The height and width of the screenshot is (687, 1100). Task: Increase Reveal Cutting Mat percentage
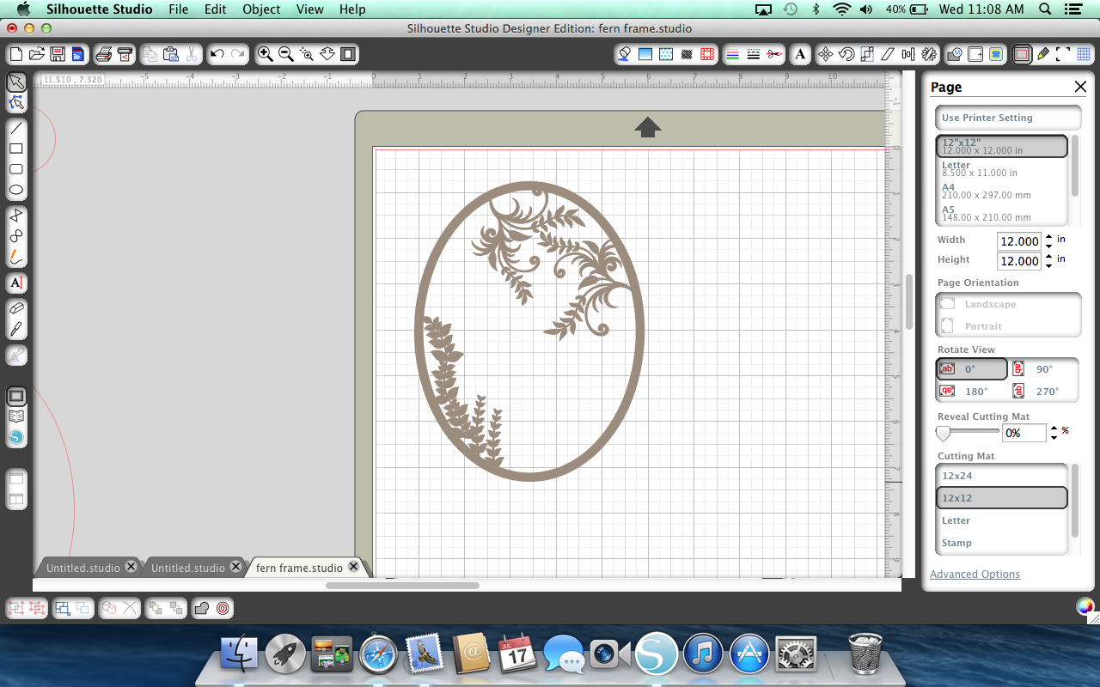[1054, 428]
